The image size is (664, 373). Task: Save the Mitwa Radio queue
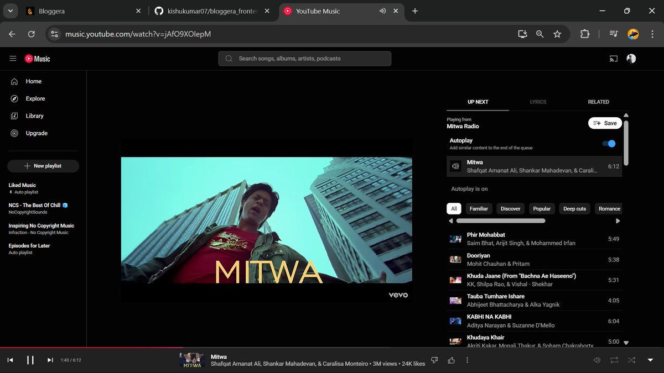[x=605, y=123]
